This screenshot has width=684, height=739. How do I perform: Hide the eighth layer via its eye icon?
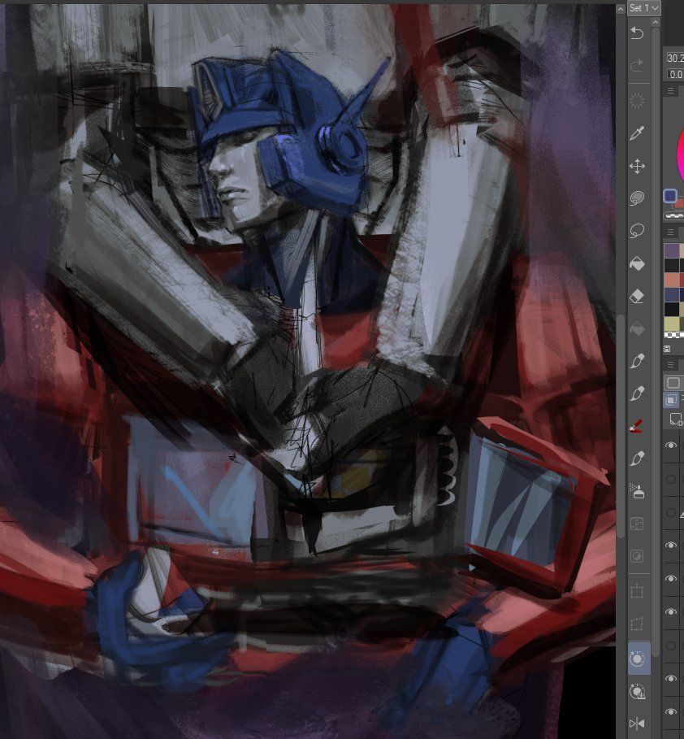tap(671, 679)
